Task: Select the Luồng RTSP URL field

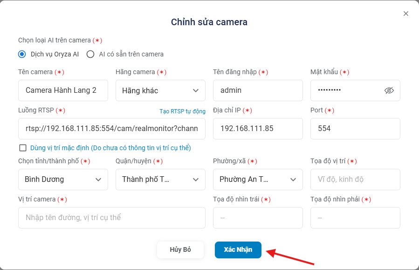Action: (x=112, y=129)
